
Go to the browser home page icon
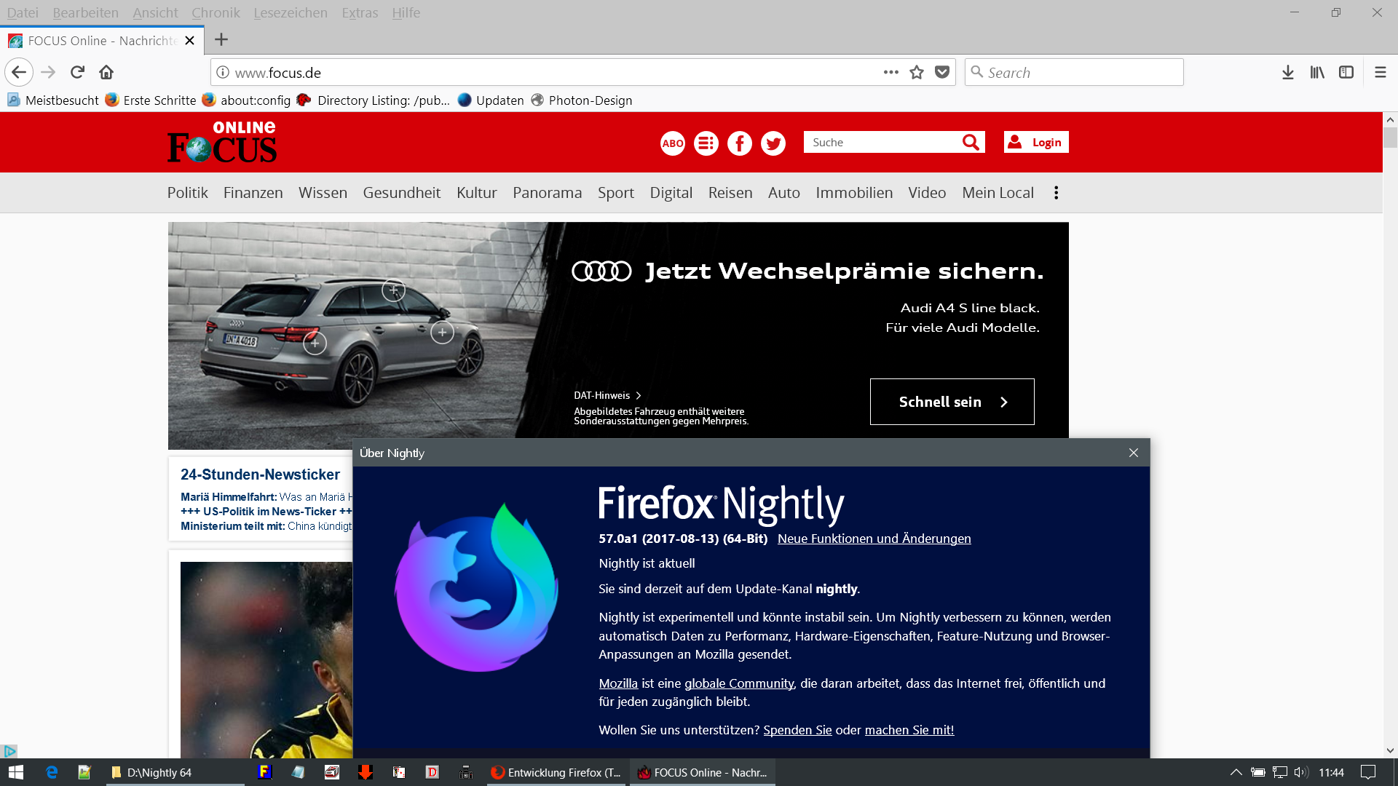pos(106,72)
